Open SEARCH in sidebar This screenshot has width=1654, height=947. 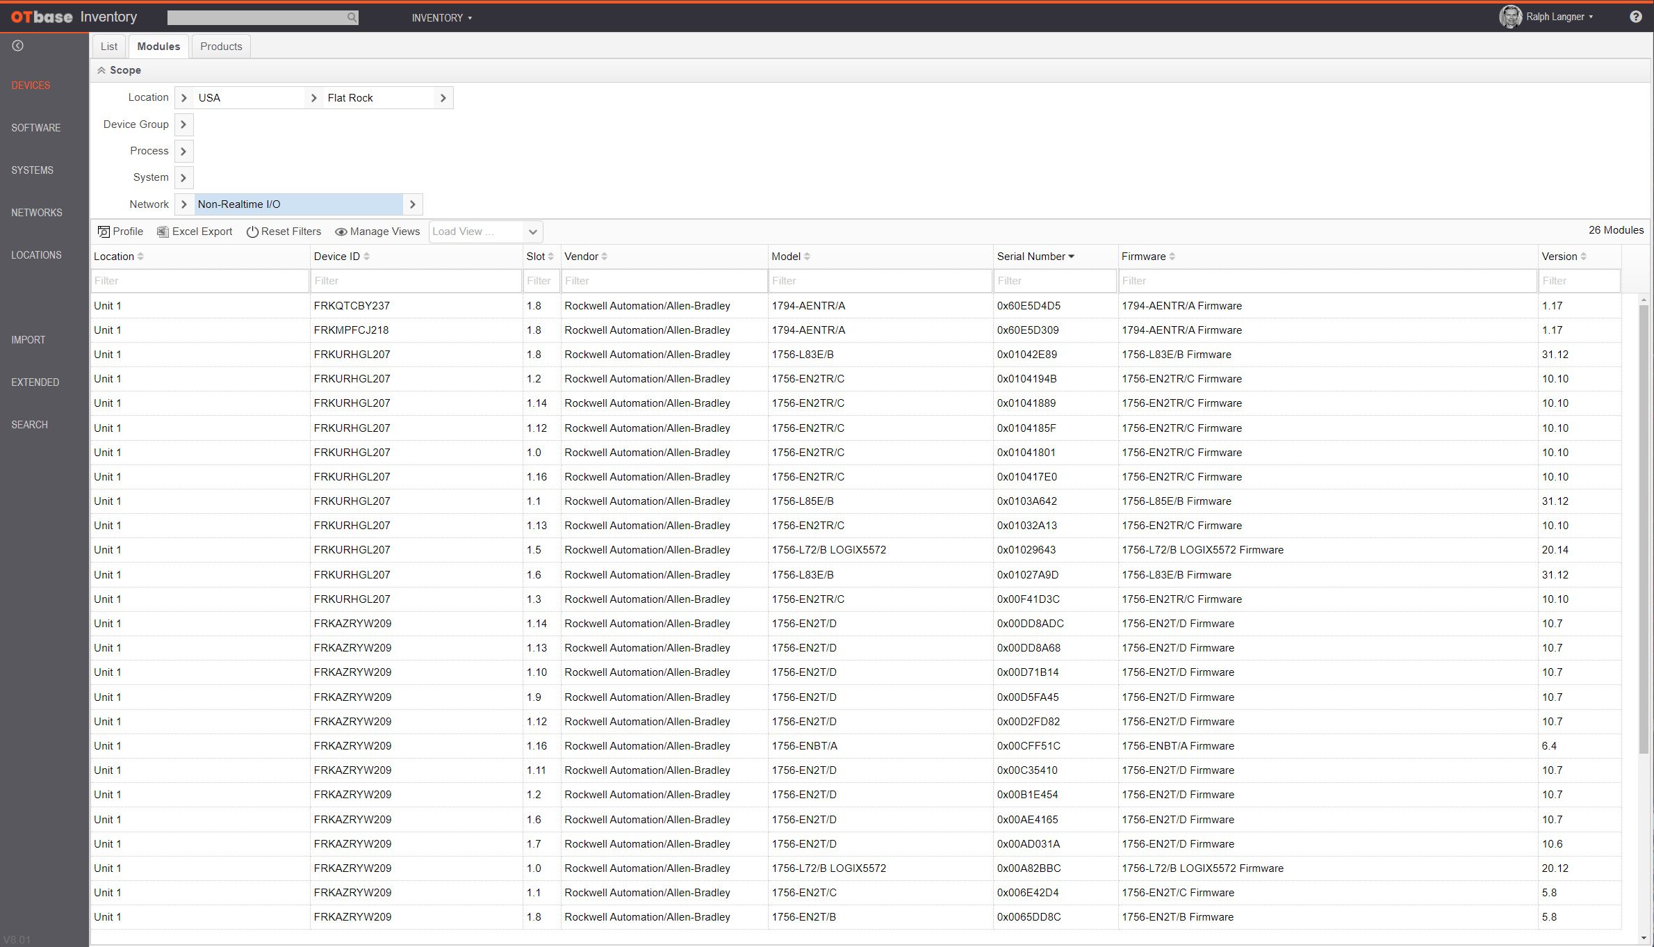[29, 425]
